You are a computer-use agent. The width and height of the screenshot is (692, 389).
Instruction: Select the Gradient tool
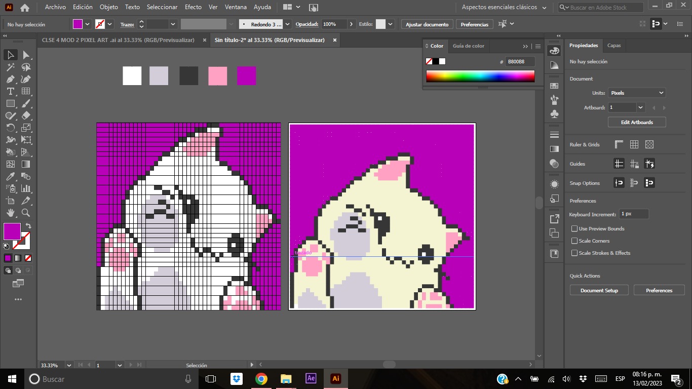pos(26,164)
